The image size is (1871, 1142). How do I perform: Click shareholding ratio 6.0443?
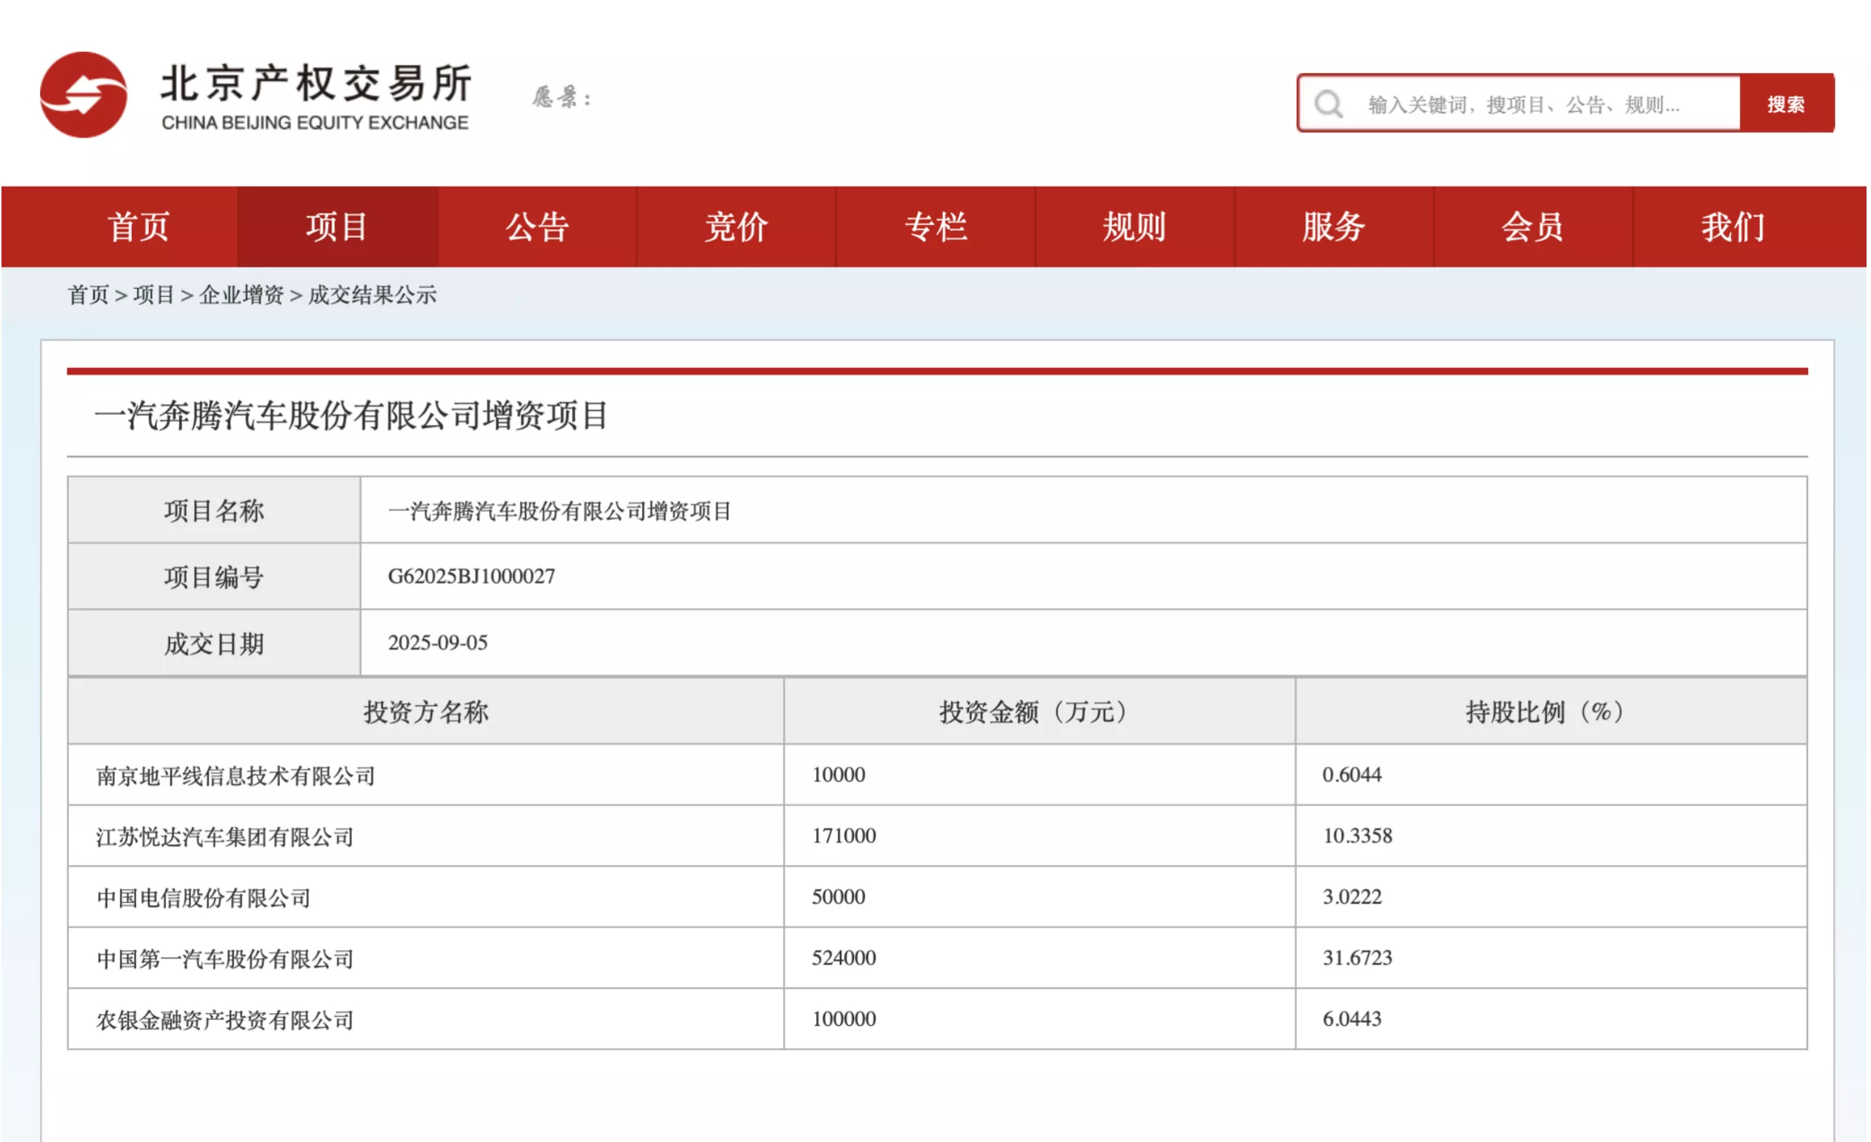tap(1353, 1019)
